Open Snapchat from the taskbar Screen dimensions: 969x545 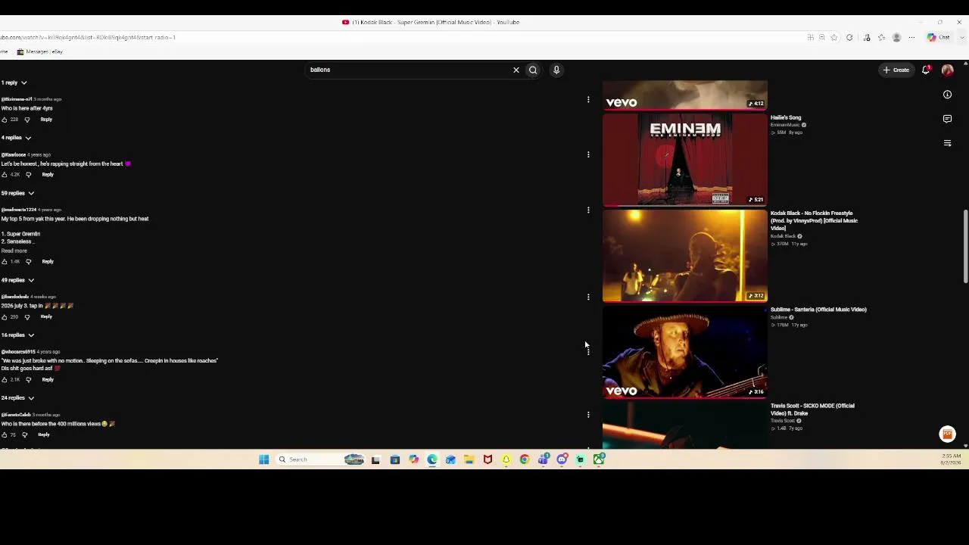click(506, 459)
